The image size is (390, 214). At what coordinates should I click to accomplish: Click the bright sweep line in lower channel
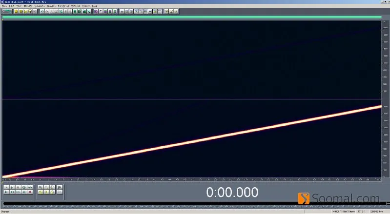point(191,141)
